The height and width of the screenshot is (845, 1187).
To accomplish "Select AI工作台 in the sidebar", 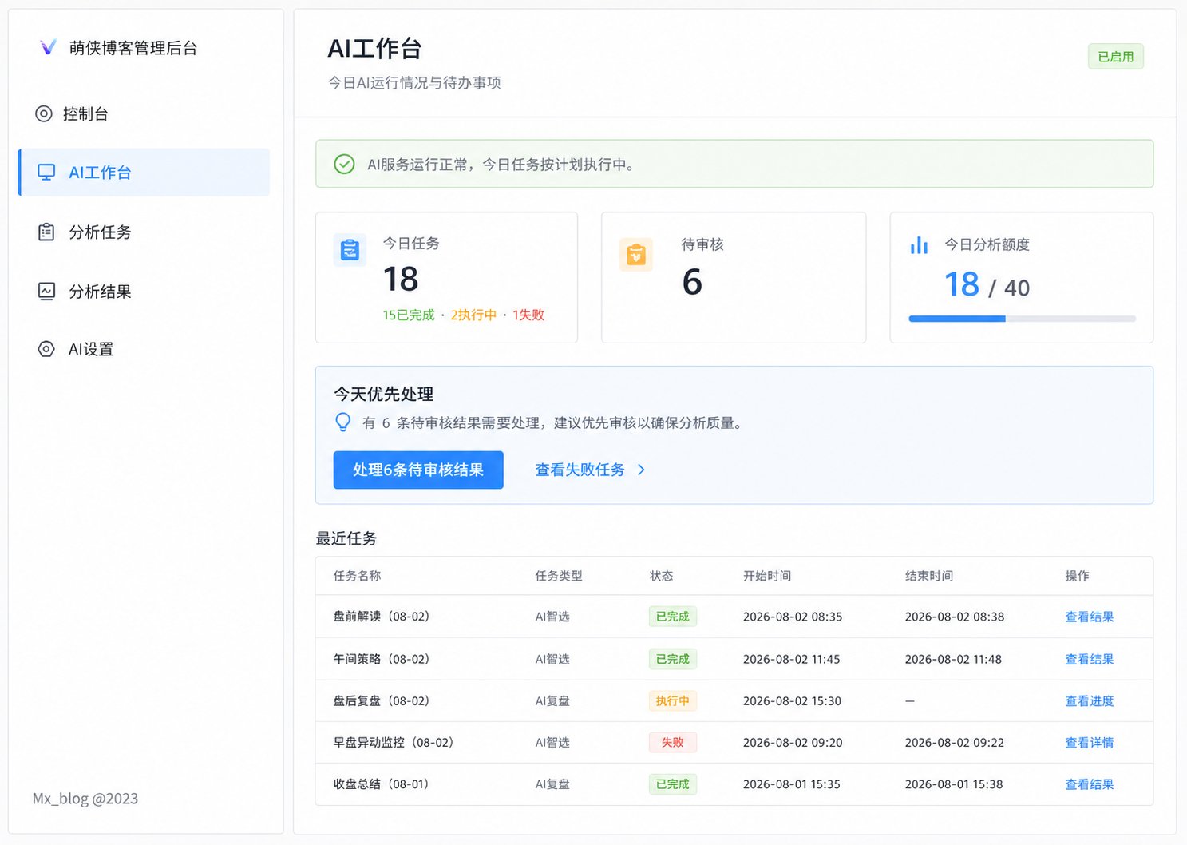I will tap(144, 172).
